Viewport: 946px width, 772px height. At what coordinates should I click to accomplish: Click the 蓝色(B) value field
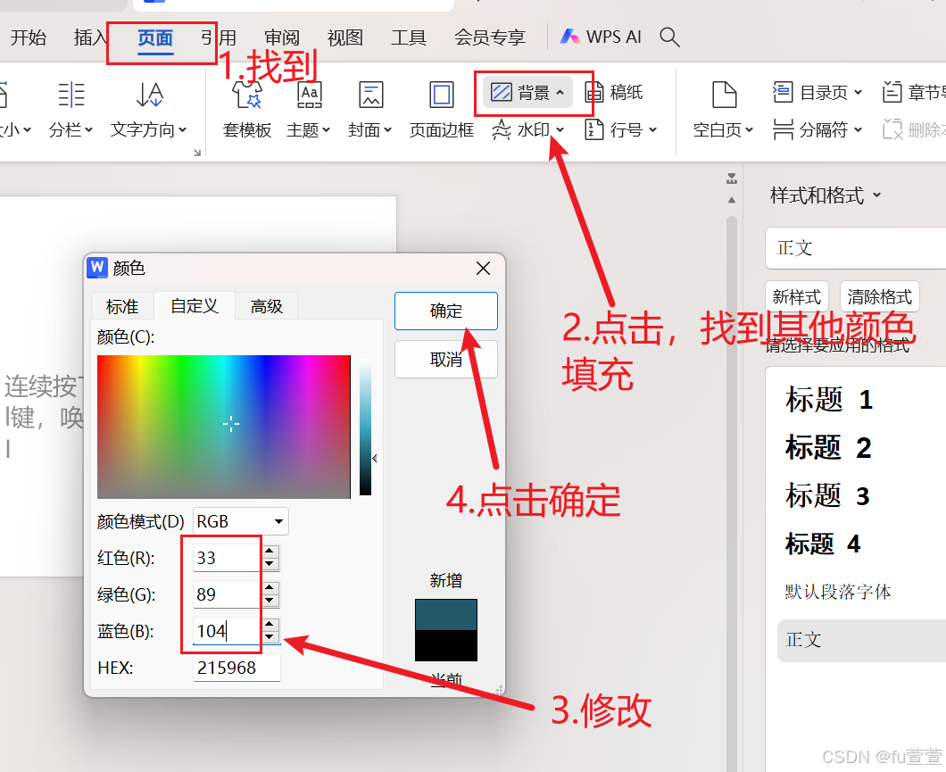click(x=226, y=631)
